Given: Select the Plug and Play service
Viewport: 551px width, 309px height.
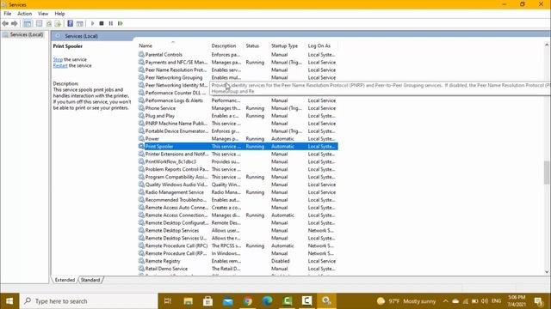Looking at the screenshot, I should [238, 116].
